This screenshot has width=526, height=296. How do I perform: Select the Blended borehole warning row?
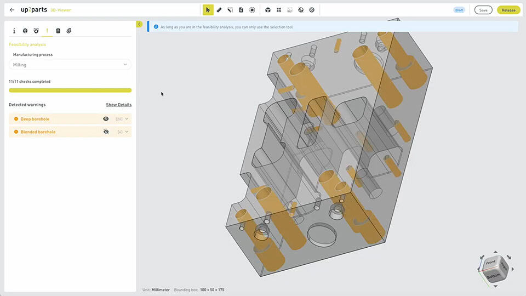tap(70, 132)
